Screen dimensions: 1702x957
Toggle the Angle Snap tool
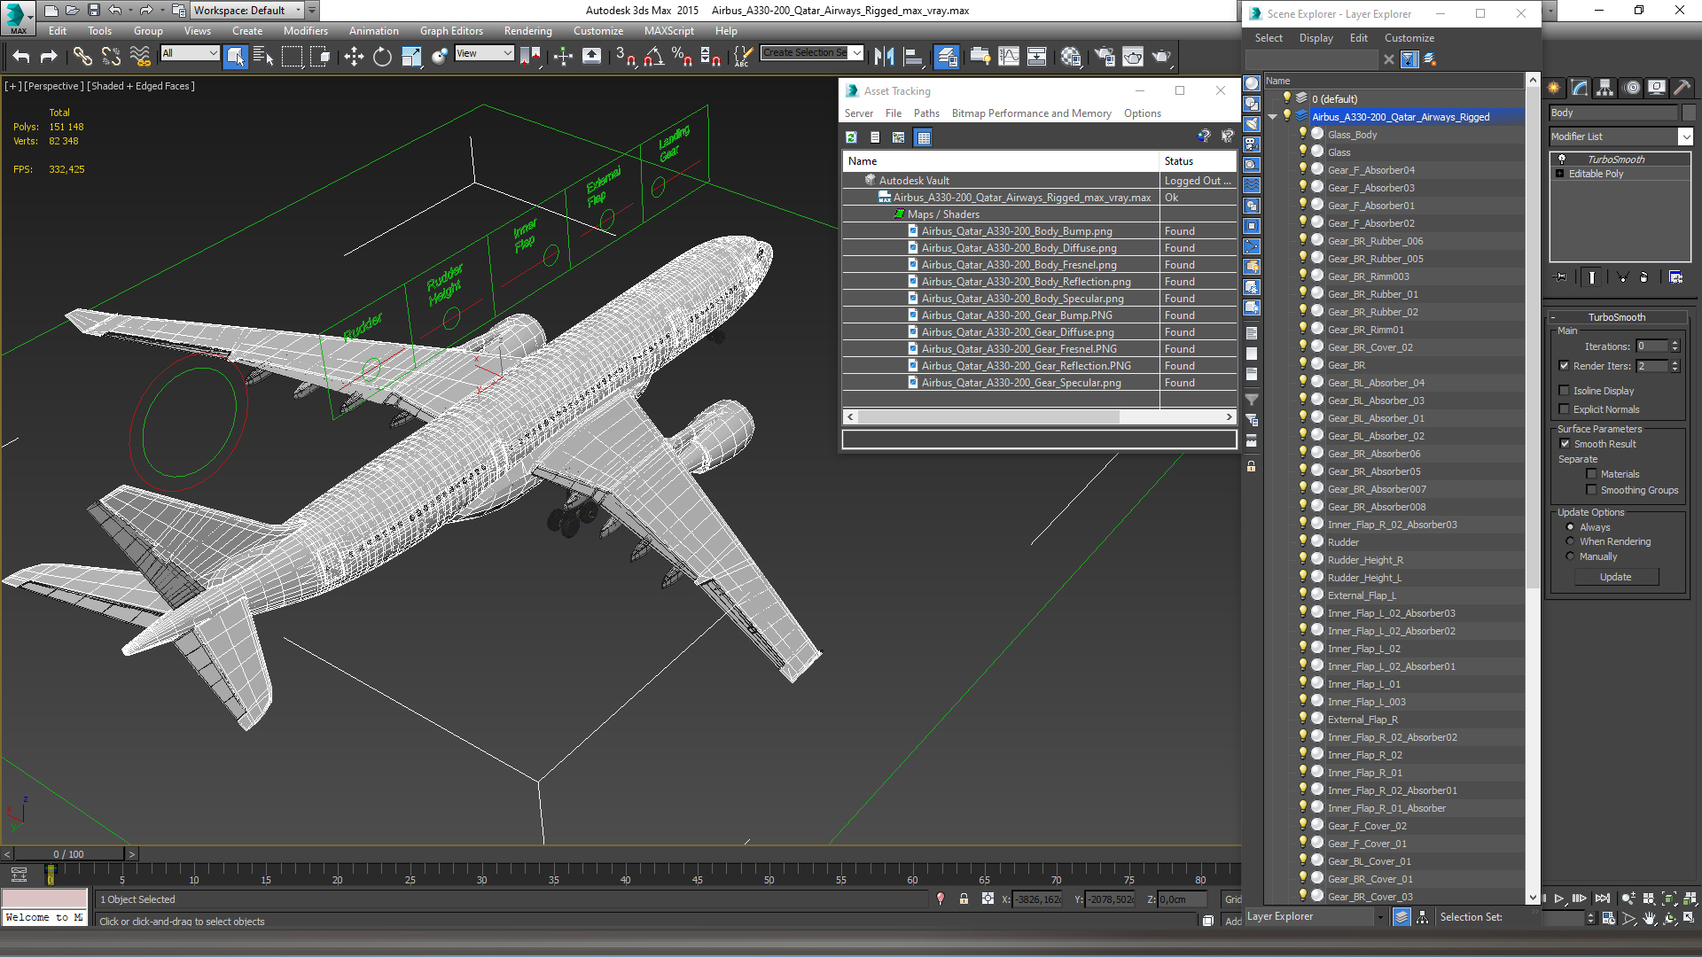click(653, 57)
